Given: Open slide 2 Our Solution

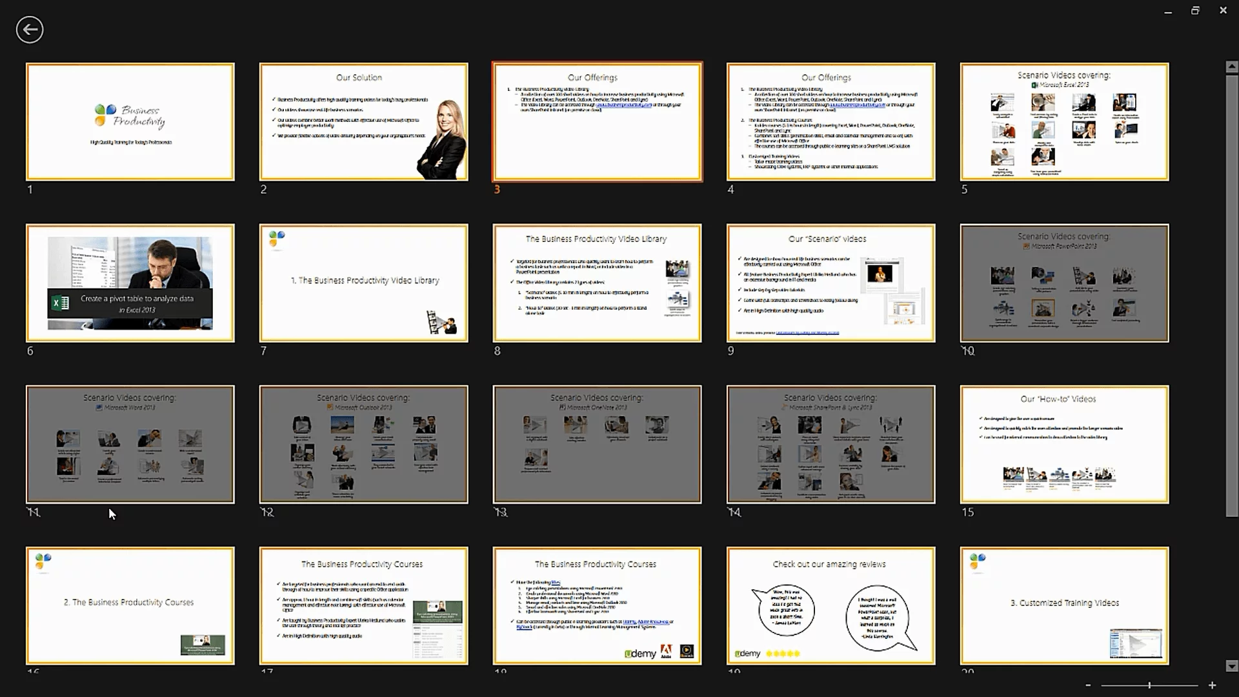Looking at the screenshot, I should 363,122.
